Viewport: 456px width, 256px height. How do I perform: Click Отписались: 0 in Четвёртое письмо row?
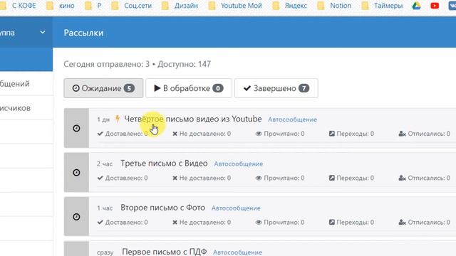pos(425,134)
